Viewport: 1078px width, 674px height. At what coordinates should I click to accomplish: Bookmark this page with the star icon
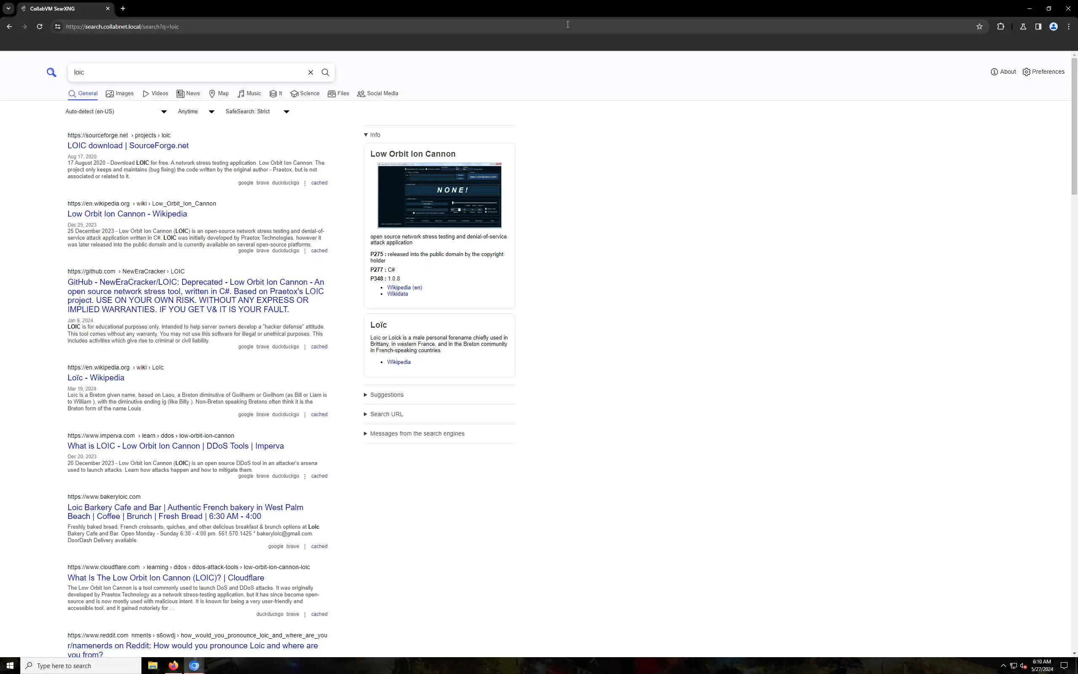click(x=979, y=27)
